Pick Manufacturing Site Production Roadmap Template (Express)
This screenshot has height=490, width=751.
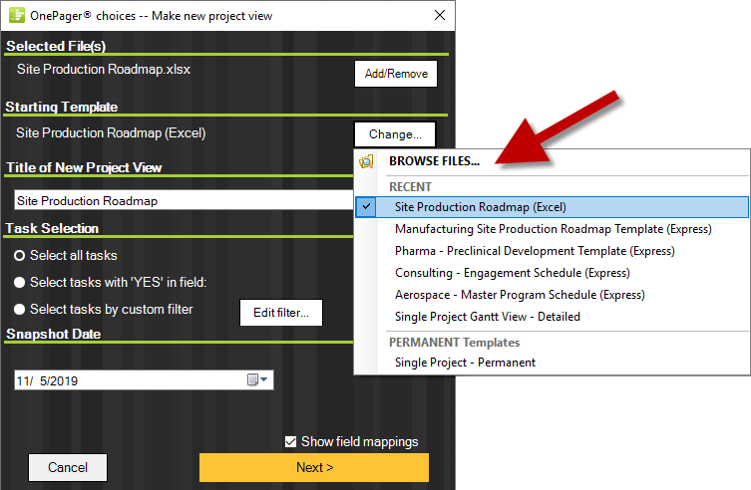tap(554, 229)
